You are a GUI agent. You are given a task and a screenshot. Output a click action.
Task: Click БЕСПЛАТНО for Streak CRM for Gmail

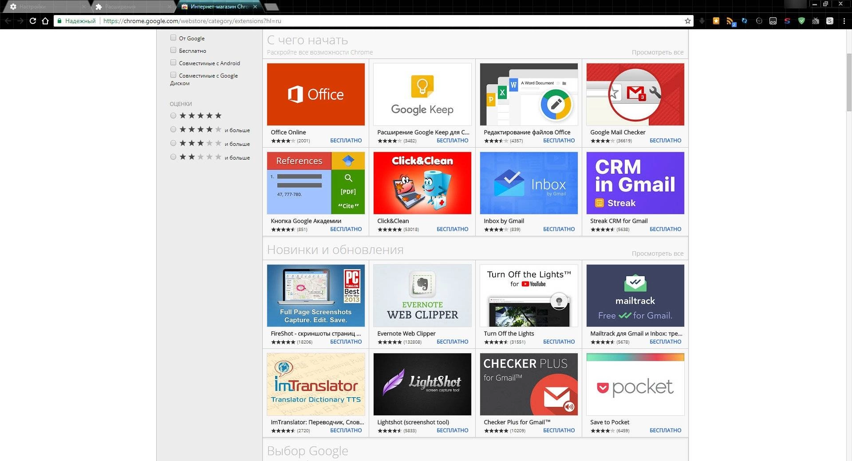point(665,229)
